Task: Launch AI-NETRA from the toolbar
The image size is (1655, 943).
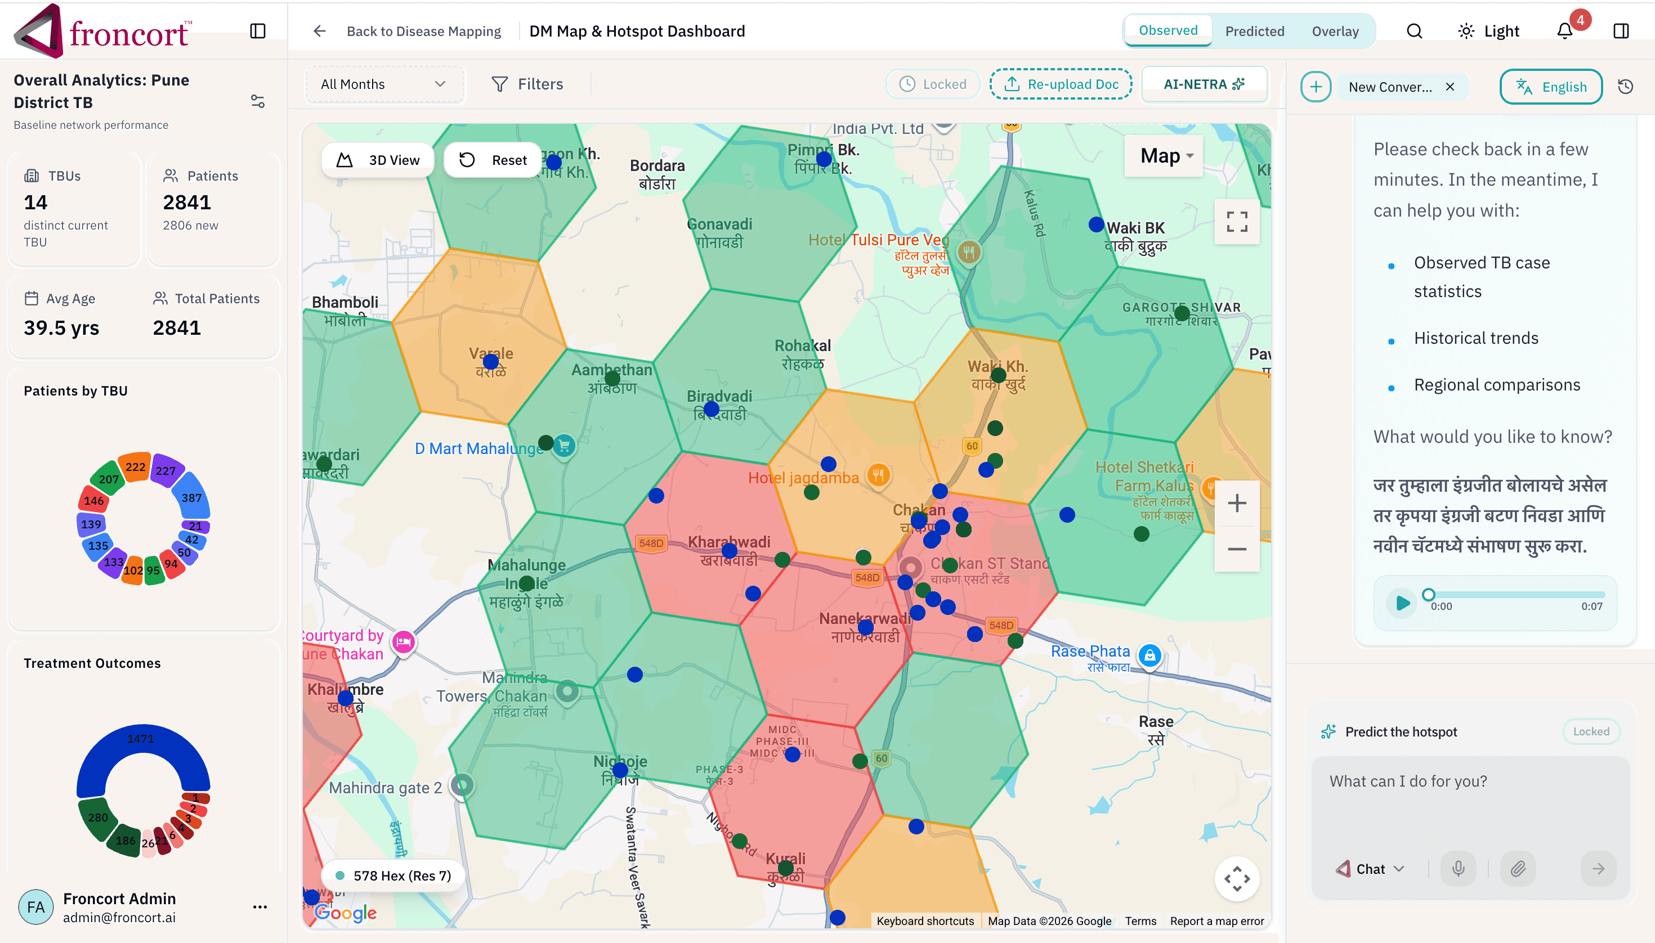Action: pyautogui.click(x=1204, y=83)
